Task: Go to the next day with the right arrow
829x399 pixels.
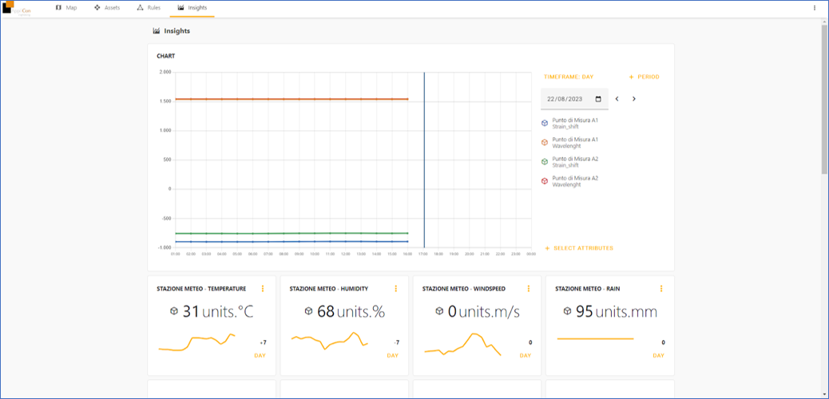Action: 634,99
